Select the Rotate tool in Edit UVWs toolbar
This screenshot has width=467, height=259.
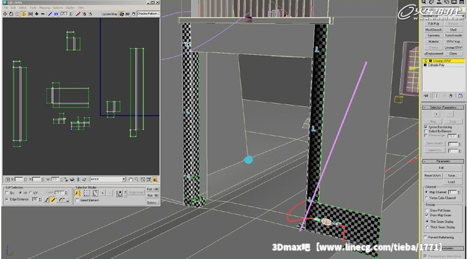coord(11,14)
